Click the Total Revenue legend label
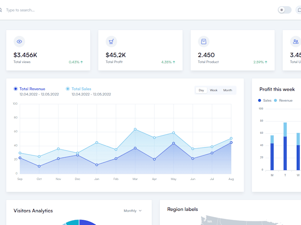Screen dimensions: 301x225 coord(32,89)
